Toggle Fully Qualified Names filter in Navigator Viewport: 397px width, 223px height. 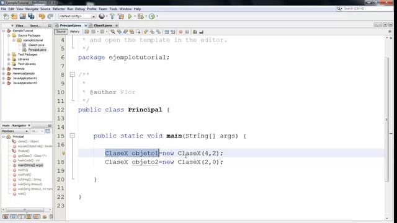[45, 217]
